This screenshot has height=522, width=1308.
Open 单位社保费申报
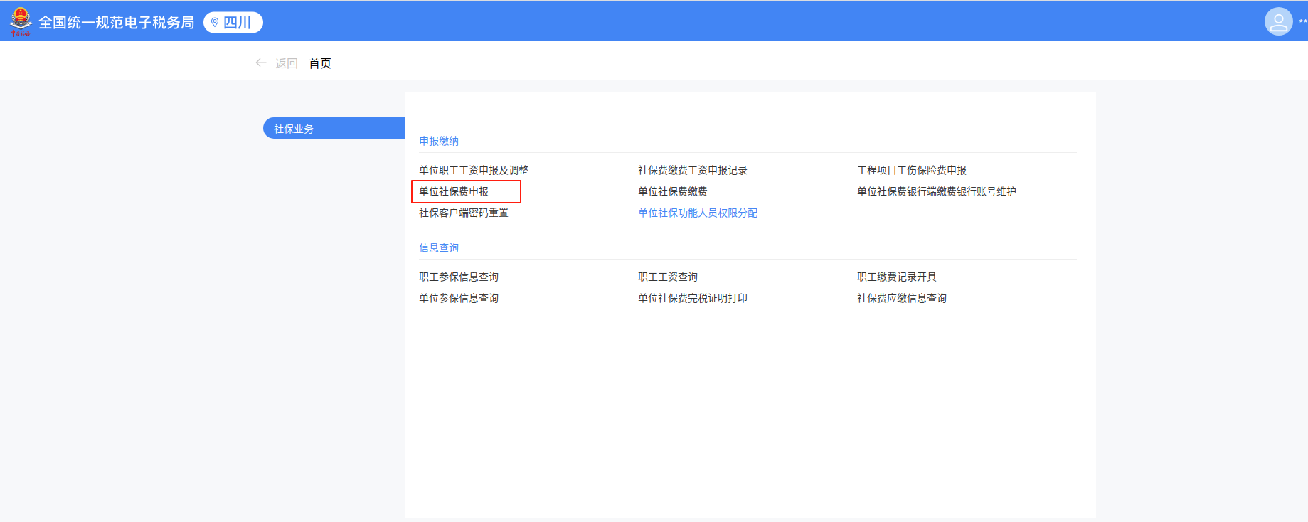pyautogui.click(x=454, y=191)
